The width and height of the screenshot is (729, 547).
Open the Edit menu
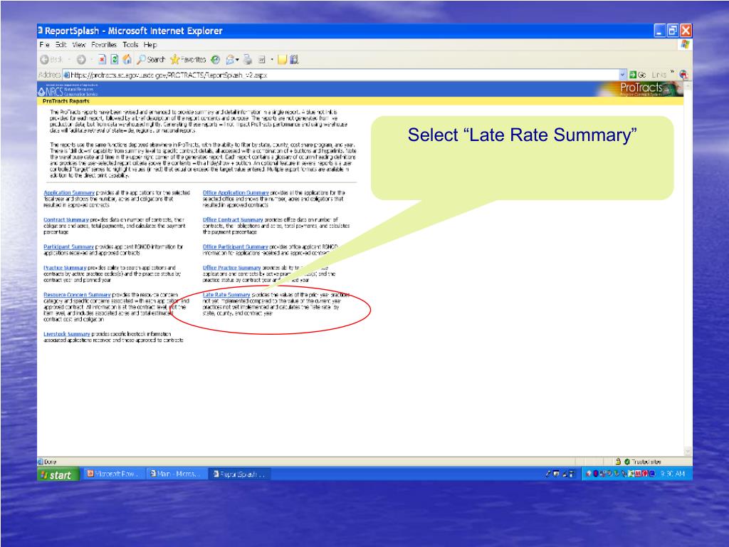click(61, 45)
